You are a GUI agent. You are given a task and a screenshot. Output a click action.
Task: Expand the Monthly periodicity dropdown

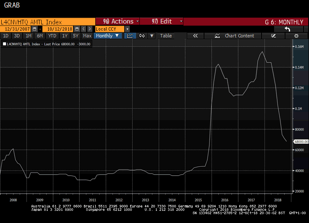(x=107, y=36)
